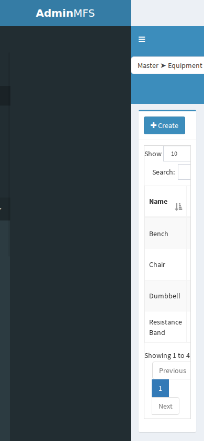
Task: Click the breadcrumb arrow between Master and Equipment
Action: [x=163, y=65]
